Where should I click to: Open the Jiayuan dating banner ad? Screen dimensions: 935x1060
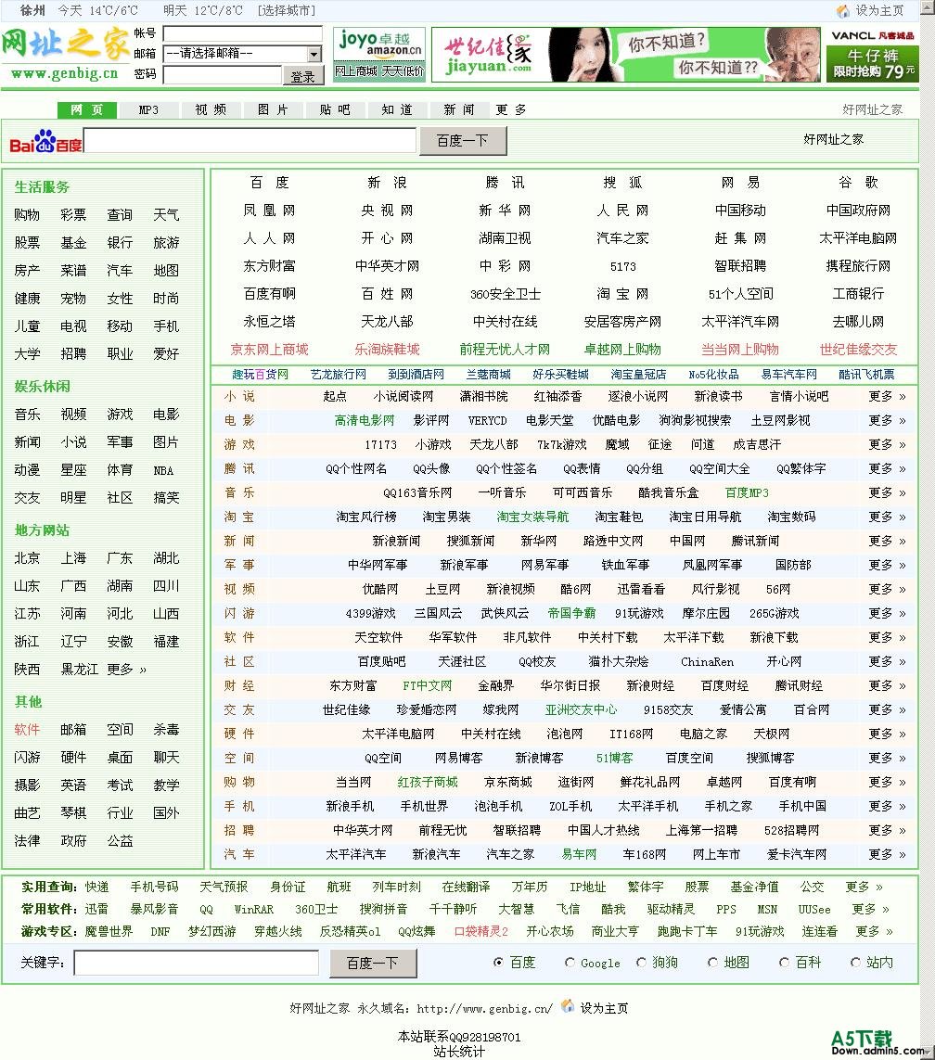point(625,55)
